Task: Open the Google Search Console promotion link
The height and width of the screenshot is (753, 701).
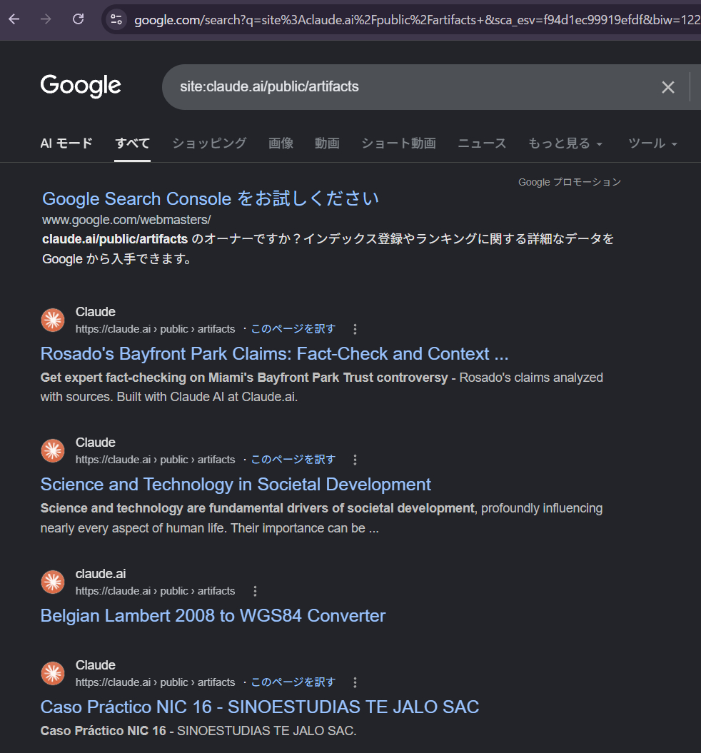Action: point(211,198)
